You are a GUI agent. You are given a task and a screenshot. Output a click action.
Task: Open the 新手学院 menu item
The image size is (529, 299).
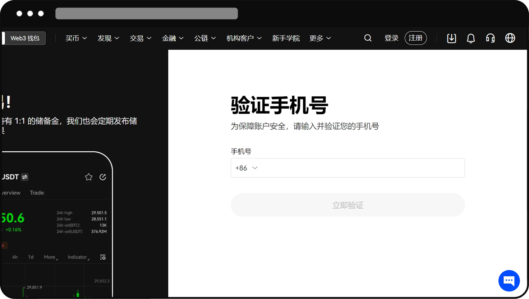point(286,38)
